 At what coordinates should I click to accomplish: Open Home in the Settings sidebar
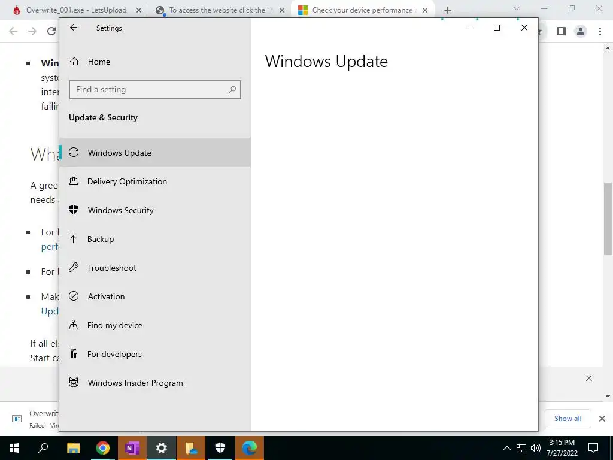click(155, 62)
